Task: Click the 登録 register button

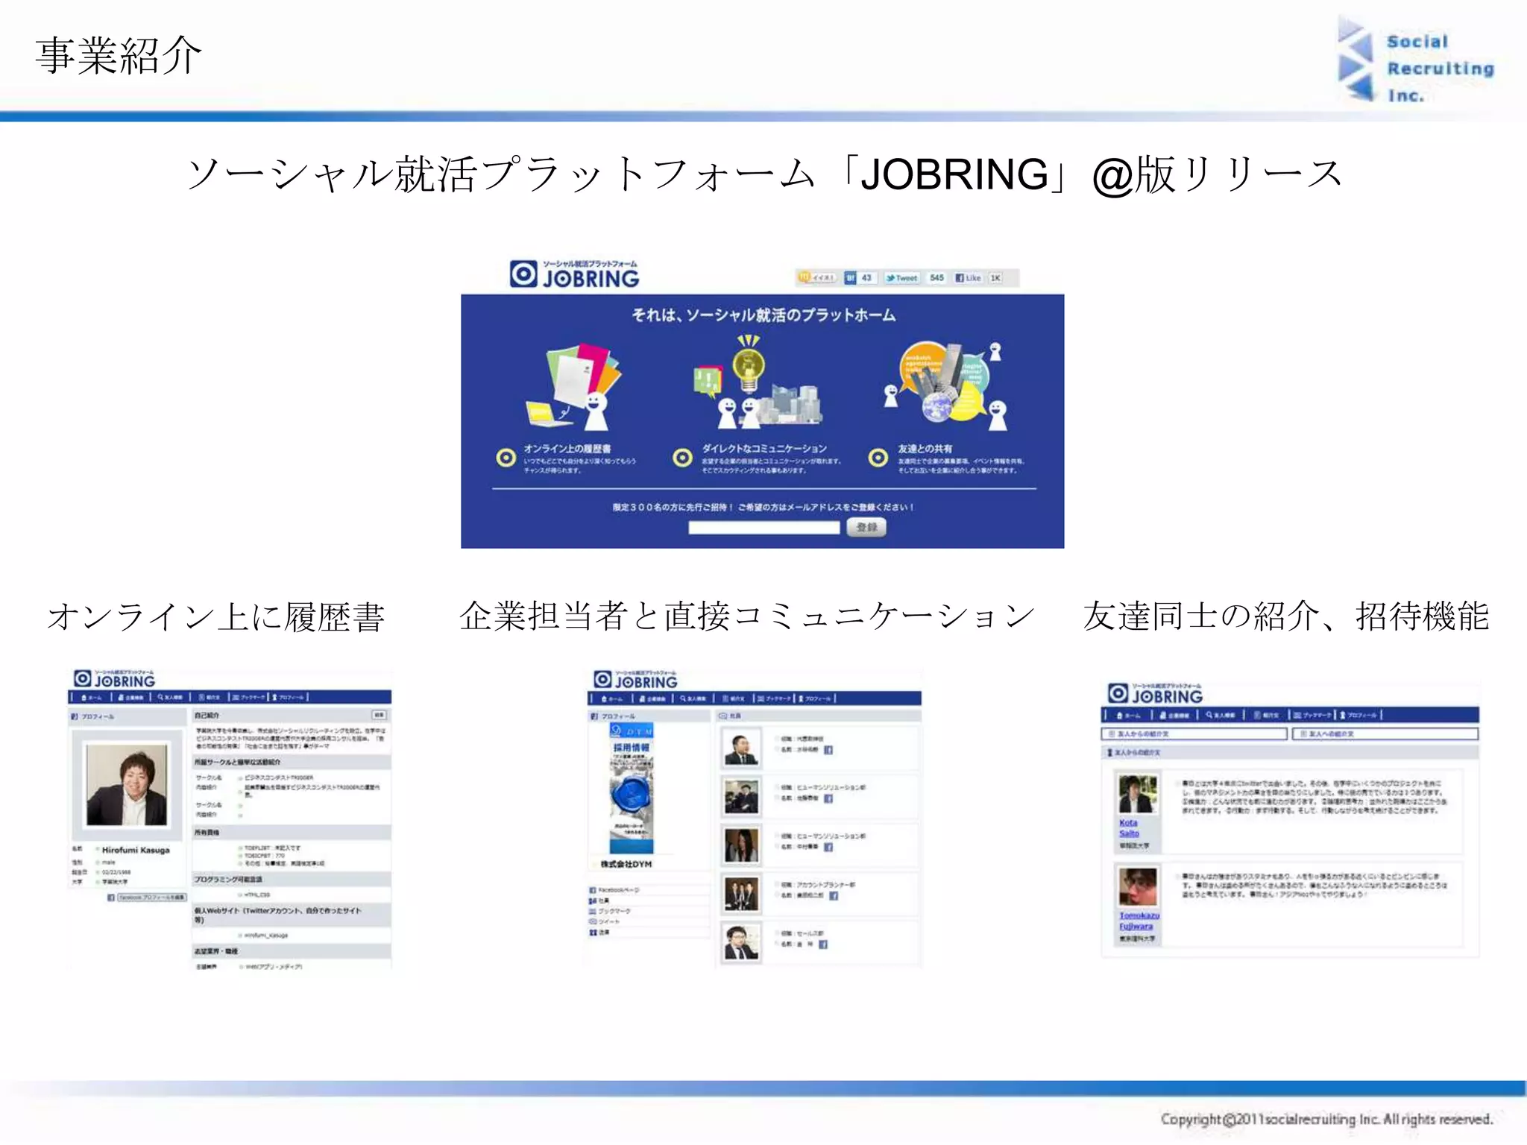Action: point(866,527)
